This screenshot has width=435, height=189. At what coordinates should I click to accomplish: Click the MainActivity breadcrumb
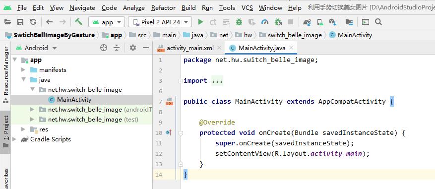(351, 35)
